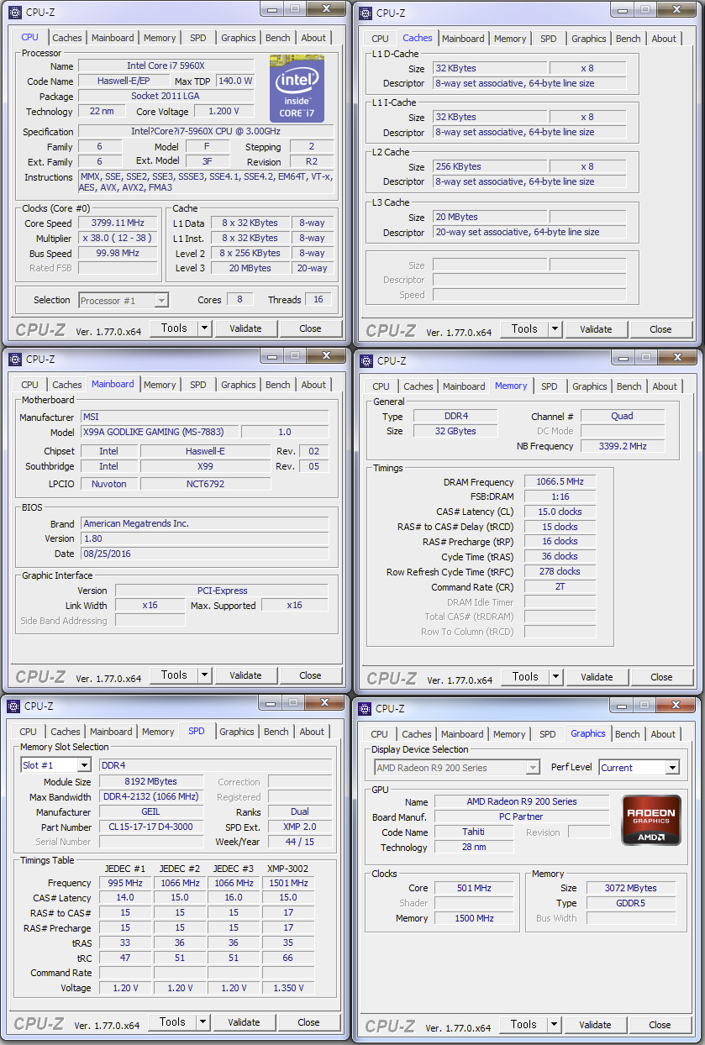Click the CPU-Z title icon in Graphics window

[366, 708]
